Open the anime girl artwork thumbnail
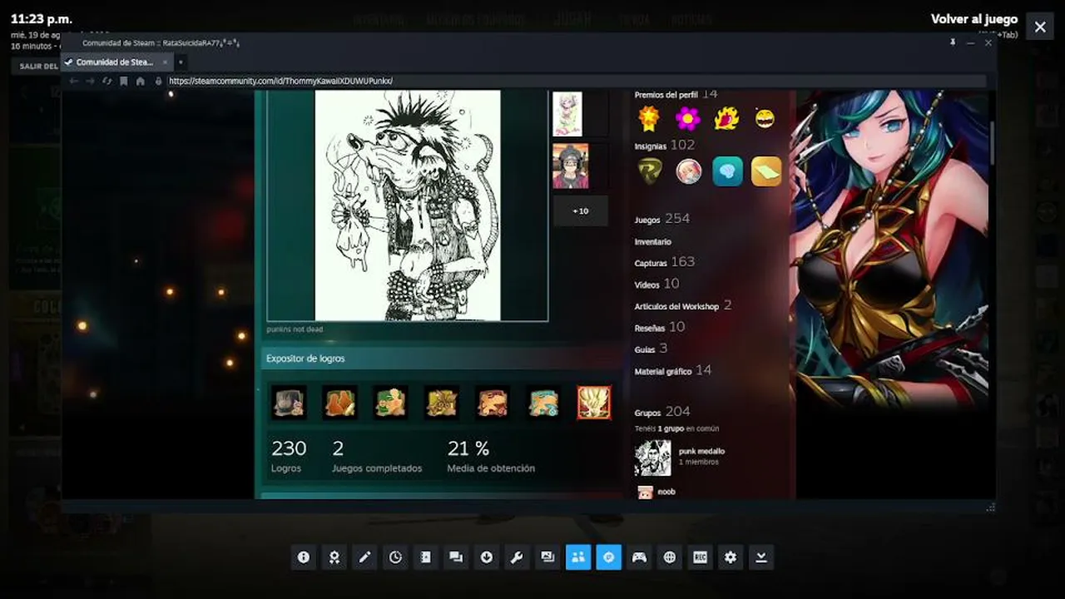This screenshot has height=599, width=1065. [x=567, y=114]
